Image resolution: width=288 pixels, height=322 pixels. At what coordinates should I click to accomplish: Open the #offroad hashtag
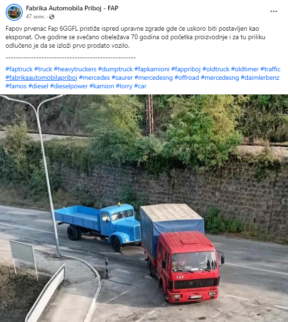(x=187, y=77)
